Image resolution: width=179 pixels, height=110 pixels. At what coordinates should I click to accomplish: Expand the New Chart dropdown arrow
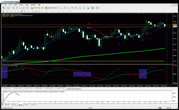5,8
